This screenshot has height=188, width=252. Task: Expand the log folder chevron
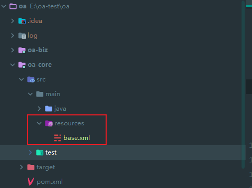(x=13, y=36)
